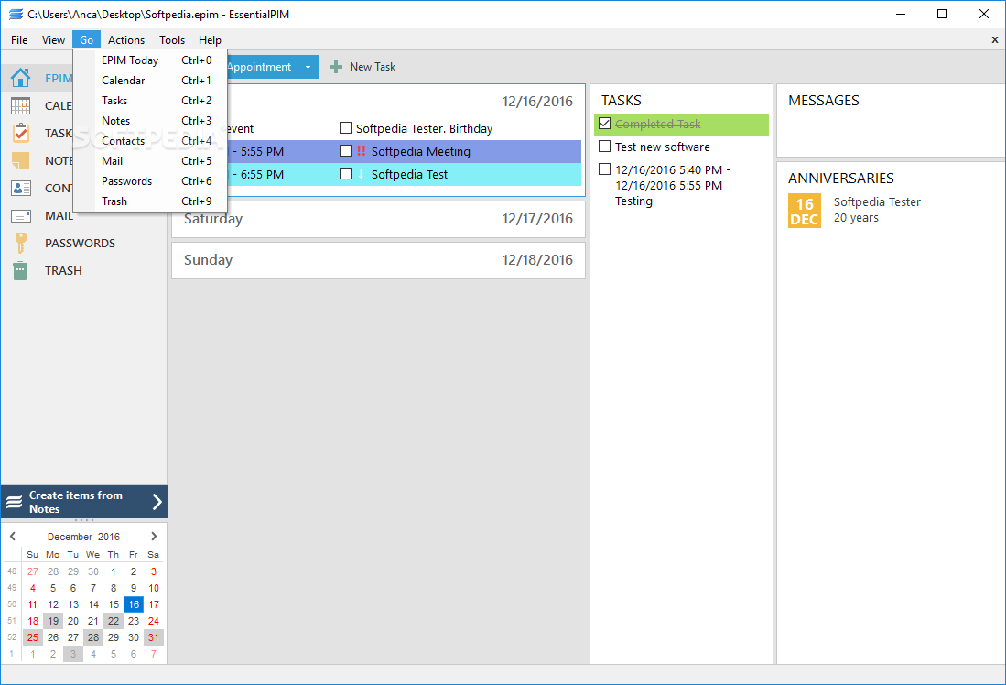Select December 25 in mini calendar
1006x685 pixels.
click(33, 637)
